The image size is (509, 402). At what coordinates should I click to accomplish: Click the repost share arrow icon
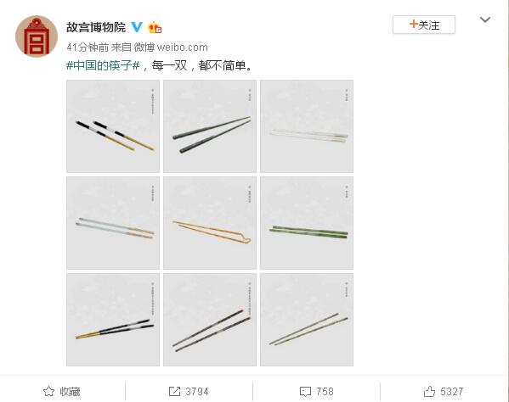pos(174,391)
